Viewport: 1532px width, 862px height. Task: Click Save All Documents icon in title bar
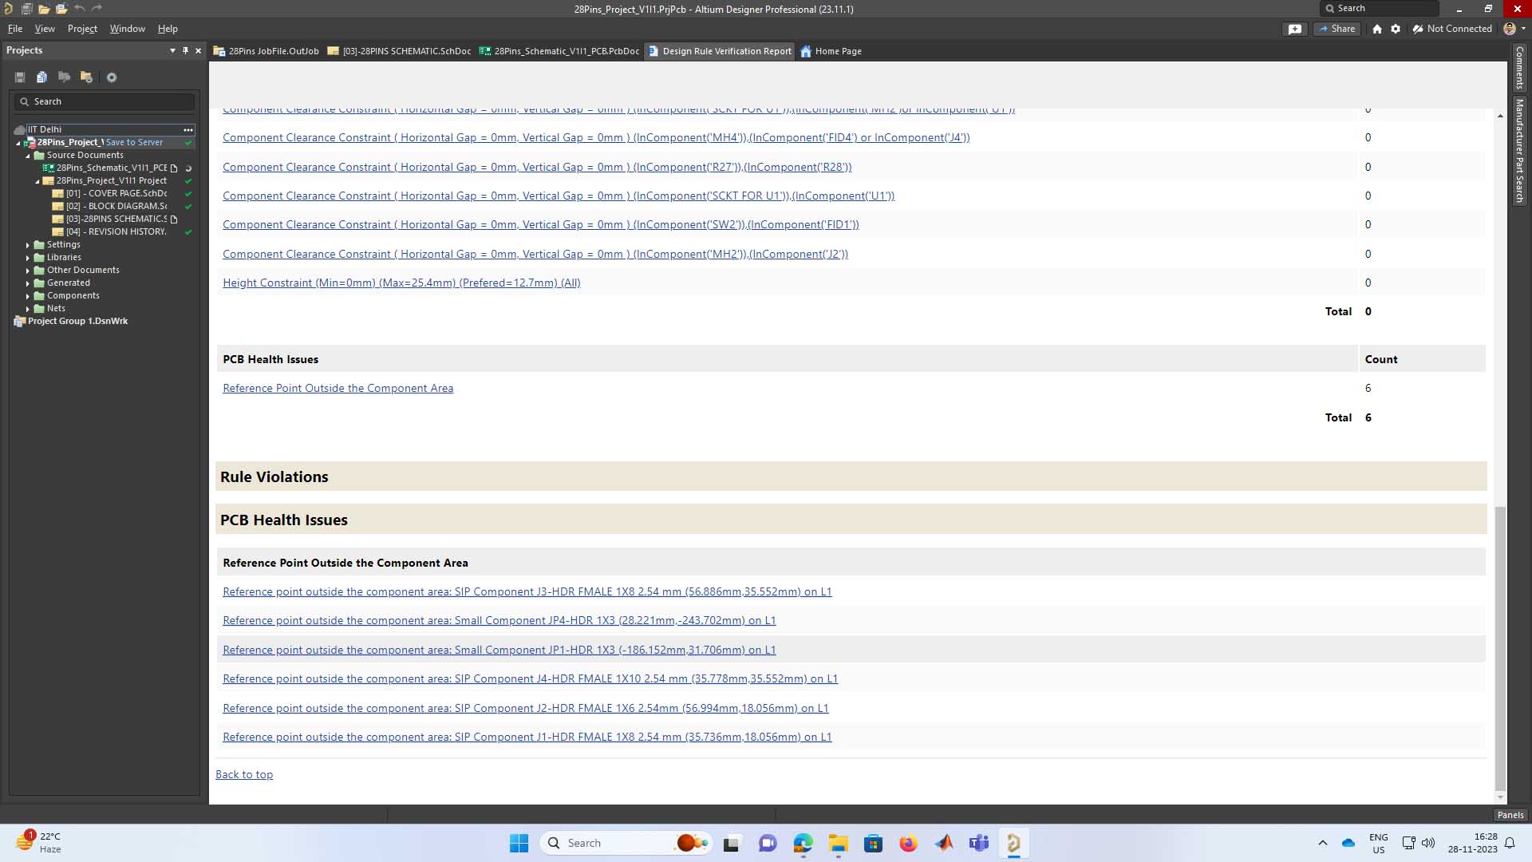[x=26, y=9]
